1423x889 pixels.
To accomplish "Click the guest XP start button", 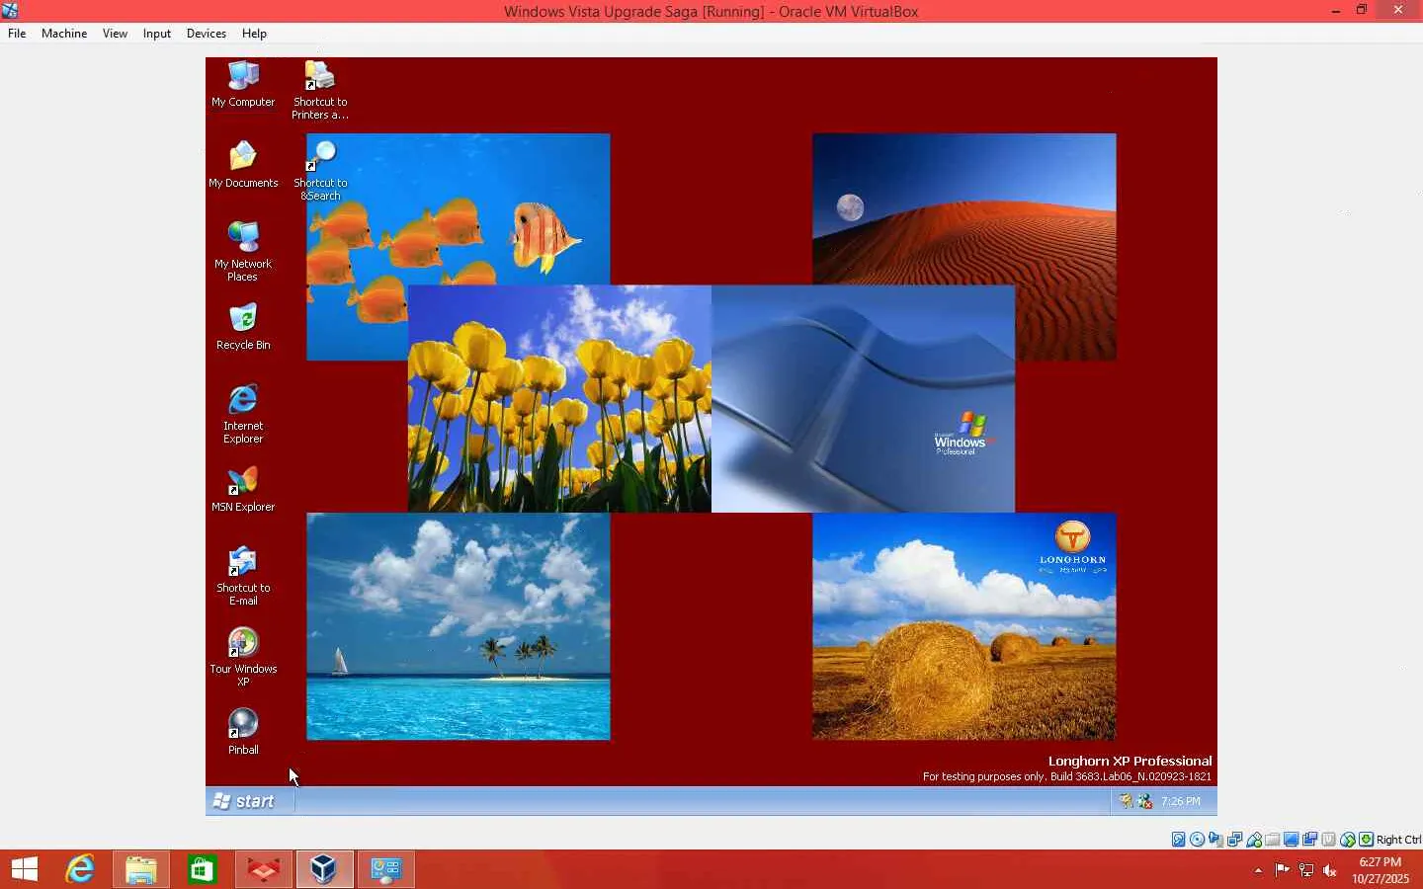I will coord(245,801).
